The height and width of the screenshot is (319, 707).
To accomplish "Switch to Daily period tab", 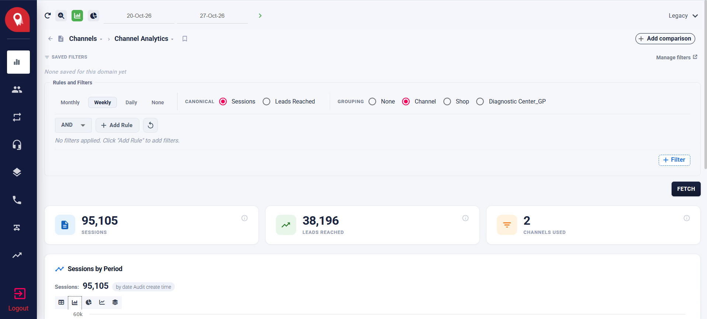I will pyautogui.click(x=131, y=102).
